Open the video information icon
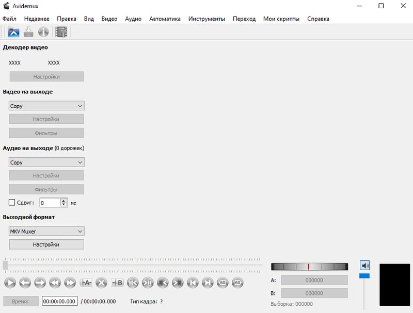The height and width of the screenshot is (313, 413). 43,32
